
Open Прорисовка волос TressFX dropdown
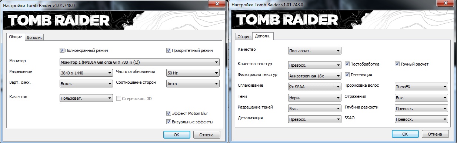(x=421, y=87)
